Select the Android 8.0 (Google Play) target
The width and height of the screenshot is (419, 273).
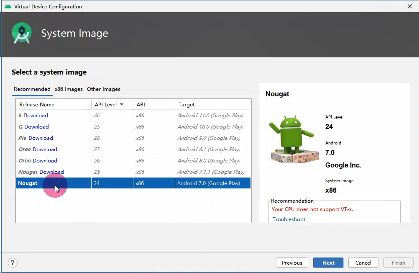tap(209, 161)
